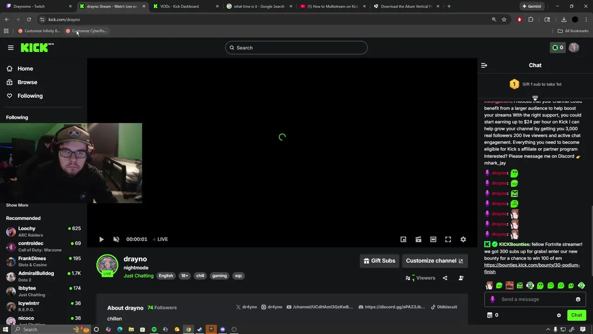Screen dimensions: 593x334
Task: Collapse the chat panel
Action: click(484, 65)
